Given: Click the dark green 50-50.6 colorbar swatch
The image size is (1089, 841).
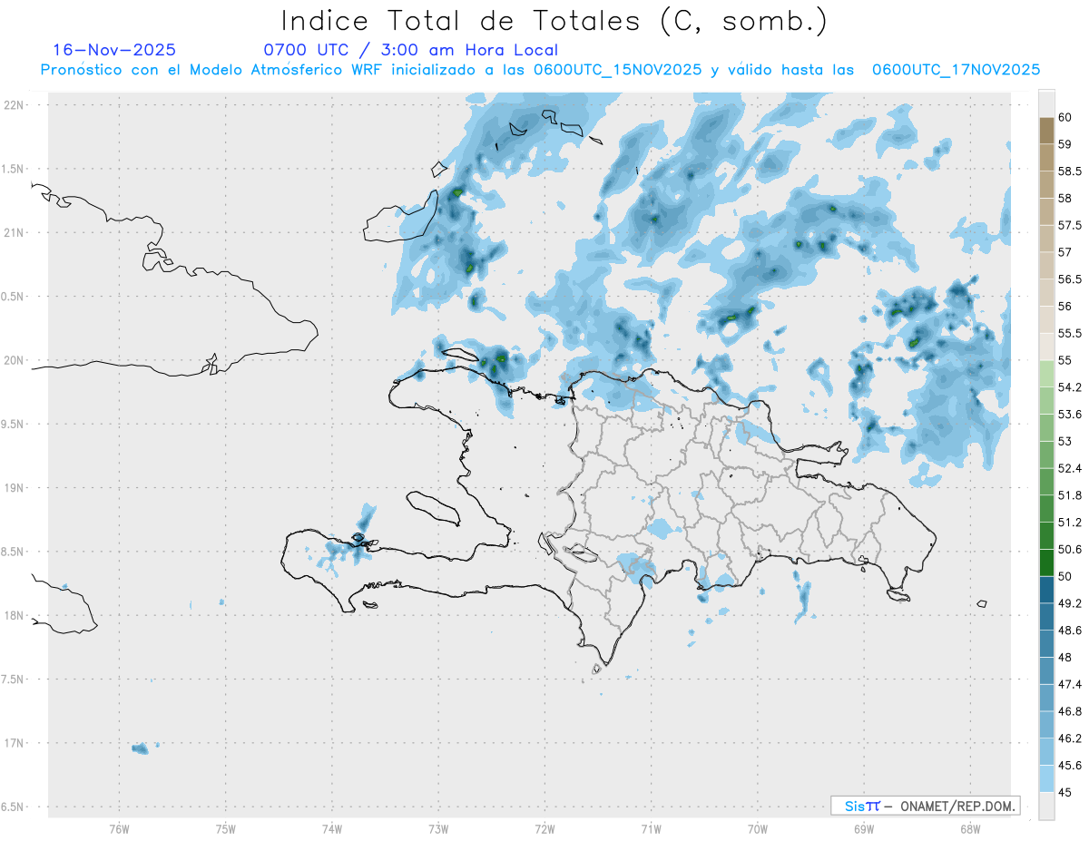Looking at the screenshot, I should tap(1046, 562).
